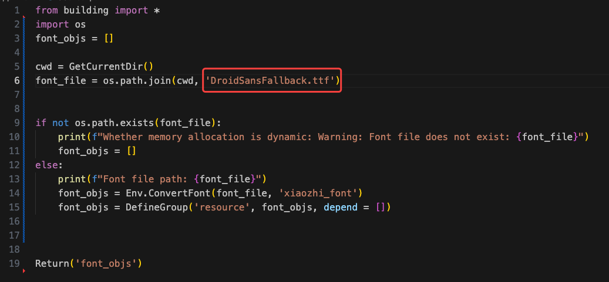609x282 pixels.
Task: Click the 'depend' keyword argument
Action: point(341,207)
